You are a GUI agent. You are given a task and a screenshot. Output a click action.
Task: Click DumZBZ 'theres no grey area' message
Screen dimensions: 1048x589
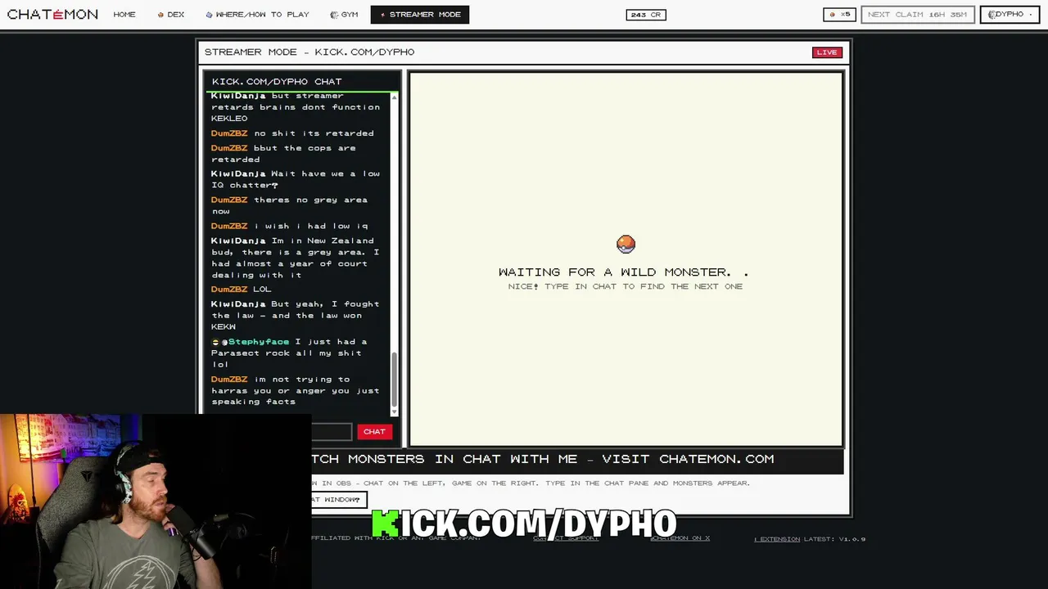[290, 205]
